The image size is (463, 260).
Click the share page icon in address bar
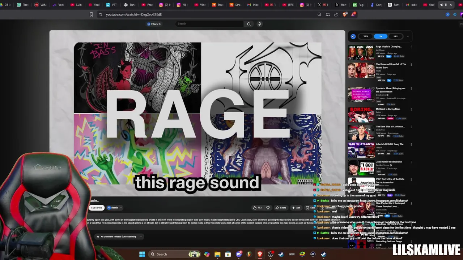pos(336,14)
